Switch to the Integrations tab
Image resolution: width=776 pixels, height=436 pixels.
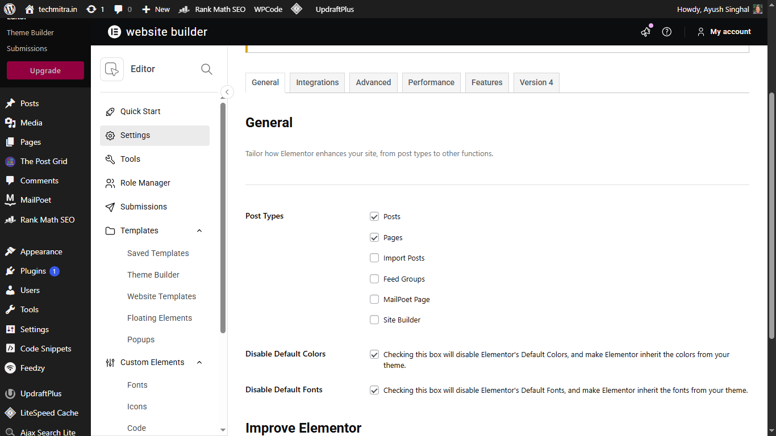pyautogui.click(x=316, y=82)
